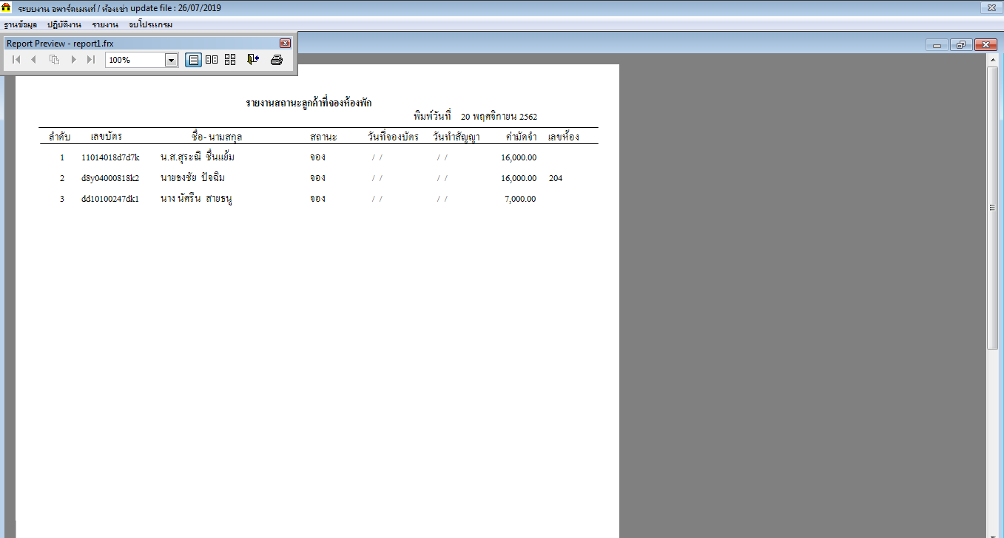Jump to last page of report
This screenshot has width=1004, height=538.
click(x=91, y=60)
